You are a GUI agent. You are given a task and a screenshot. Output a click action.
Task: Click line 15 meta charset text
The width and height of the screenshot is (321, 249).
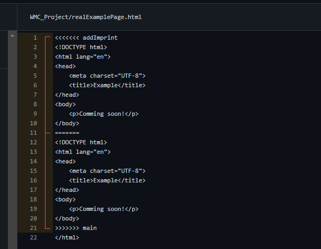107,171
